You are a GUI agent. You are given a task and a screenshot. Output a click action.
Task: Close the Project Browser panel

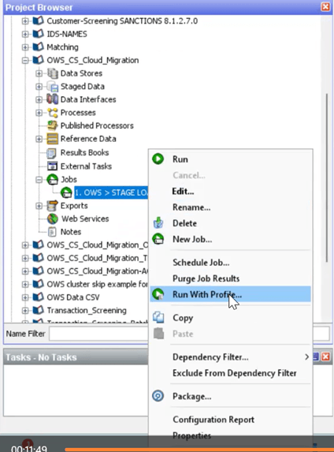[325, 6]
